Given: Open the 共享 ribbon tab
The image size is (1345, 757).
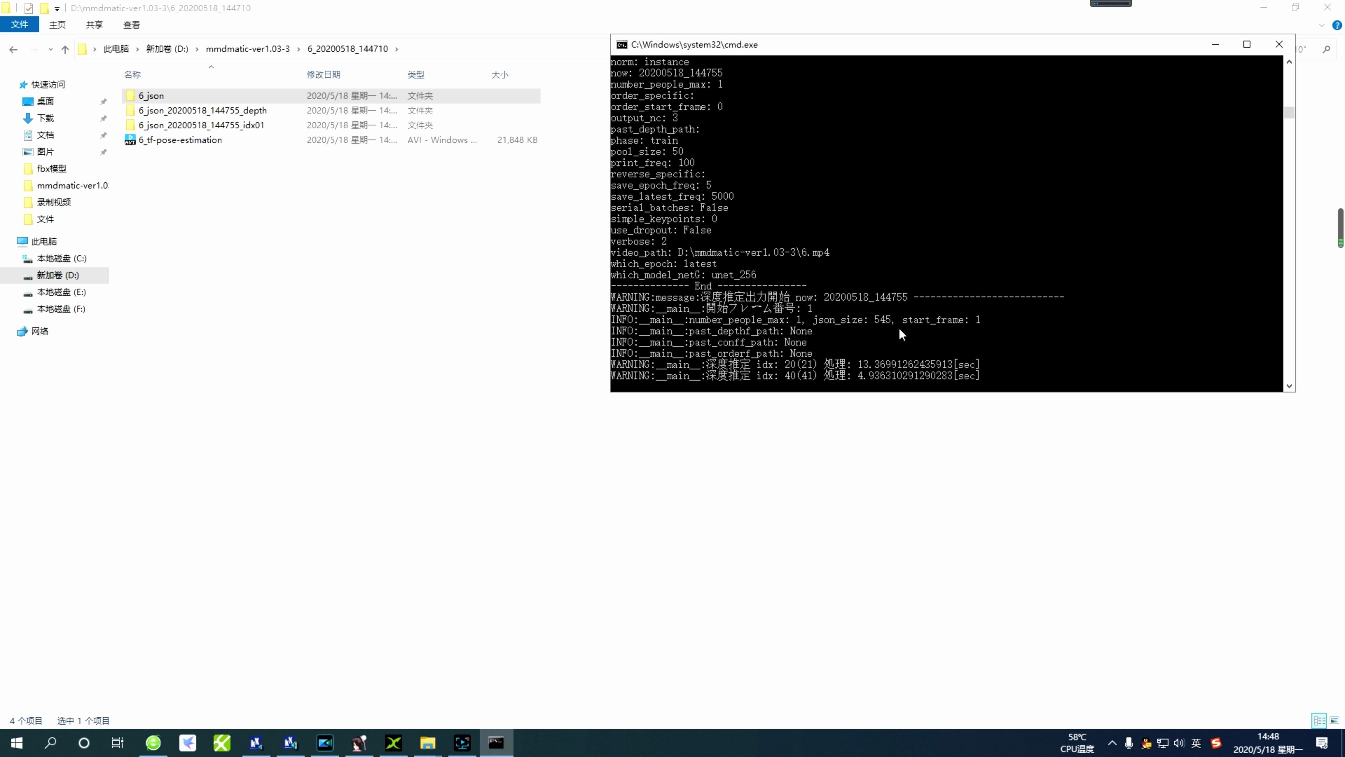Looking at the screenshot, I should pos(95,25).
